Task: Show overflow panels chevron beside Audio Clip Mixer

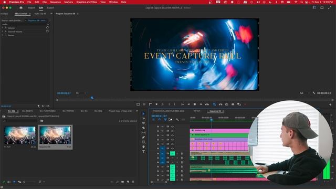Action: [51, 14]
